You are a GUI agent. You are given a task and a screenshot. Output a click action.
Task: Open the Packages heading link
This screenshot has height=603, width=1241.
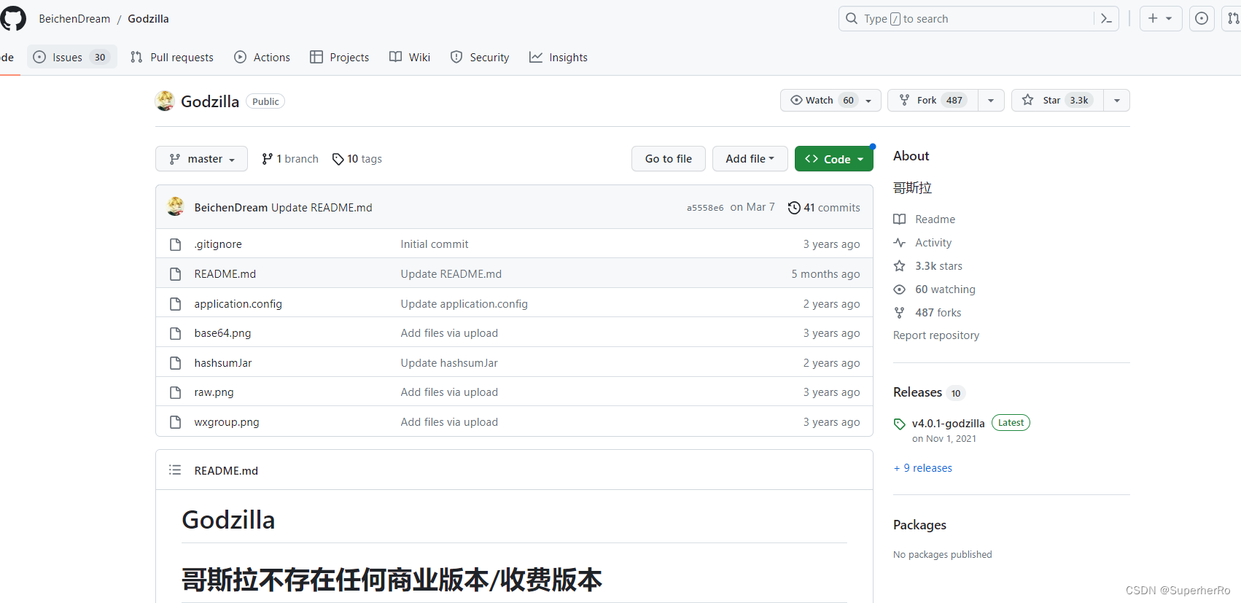[919, 525]
